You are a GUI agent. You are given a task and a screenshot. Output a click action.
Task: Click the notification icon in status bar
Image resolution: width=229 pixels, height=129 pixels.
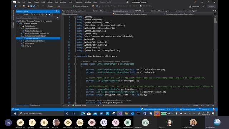[x=214, y=109]
